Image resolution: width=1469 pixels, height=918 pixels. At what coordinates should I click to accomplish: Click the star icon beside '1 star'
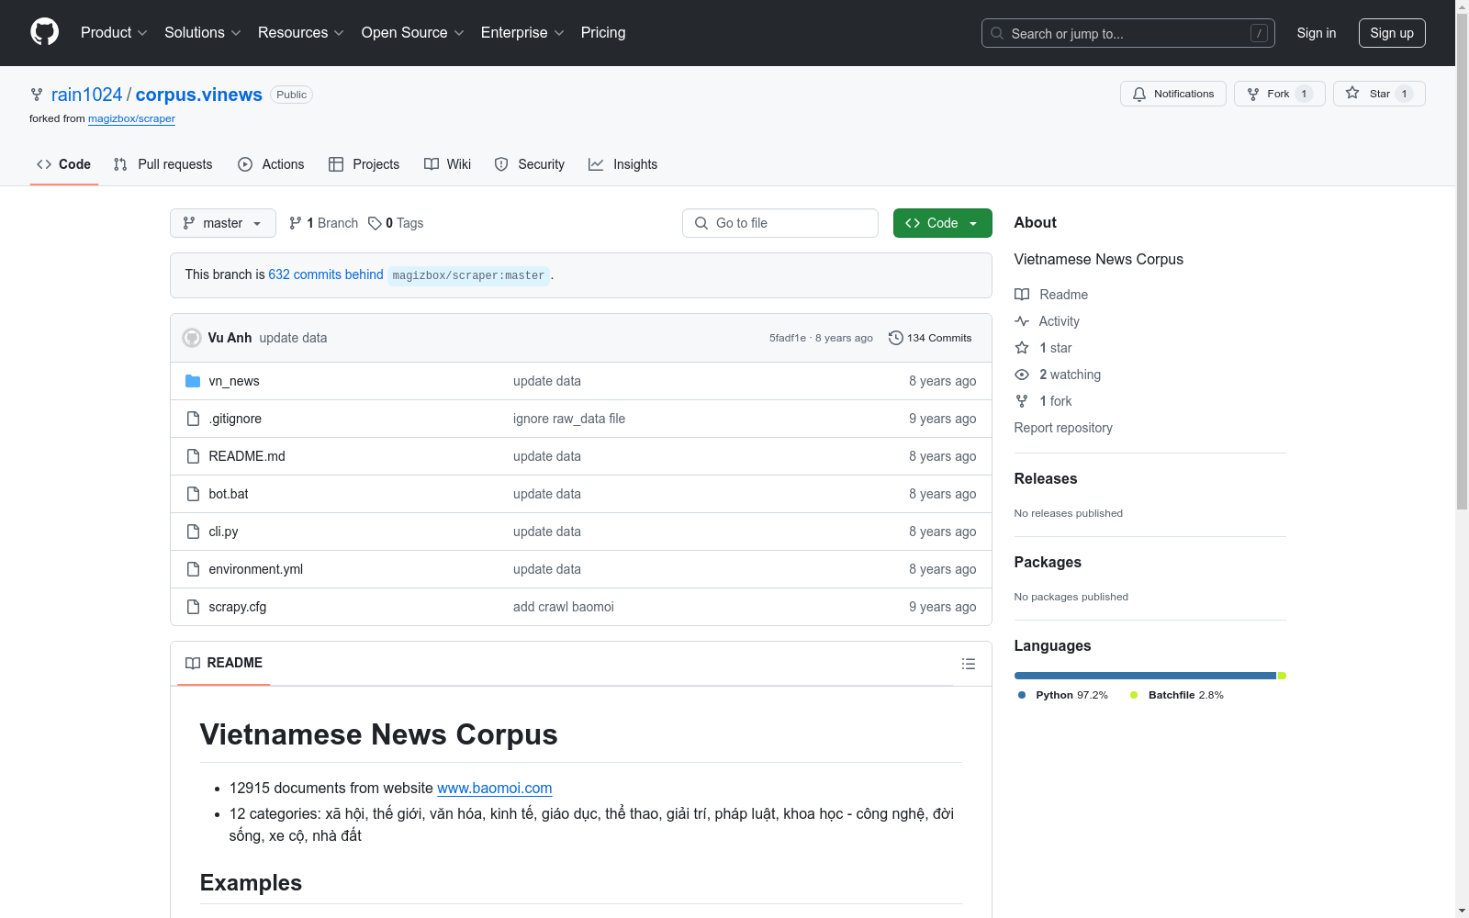[x=1022, y=348]
